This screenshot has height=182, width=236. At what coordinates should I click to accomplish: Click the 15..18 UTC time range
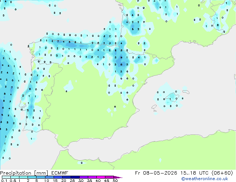tap(194, 173)
